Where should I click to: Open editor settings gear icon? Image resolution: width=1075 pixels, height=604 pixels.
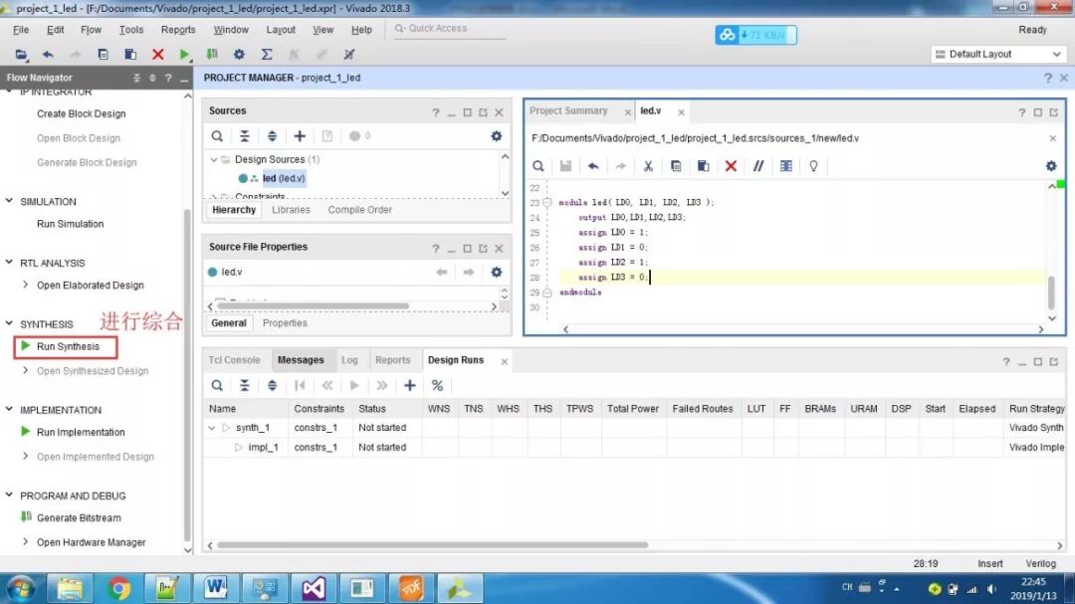click(1051, 166)
